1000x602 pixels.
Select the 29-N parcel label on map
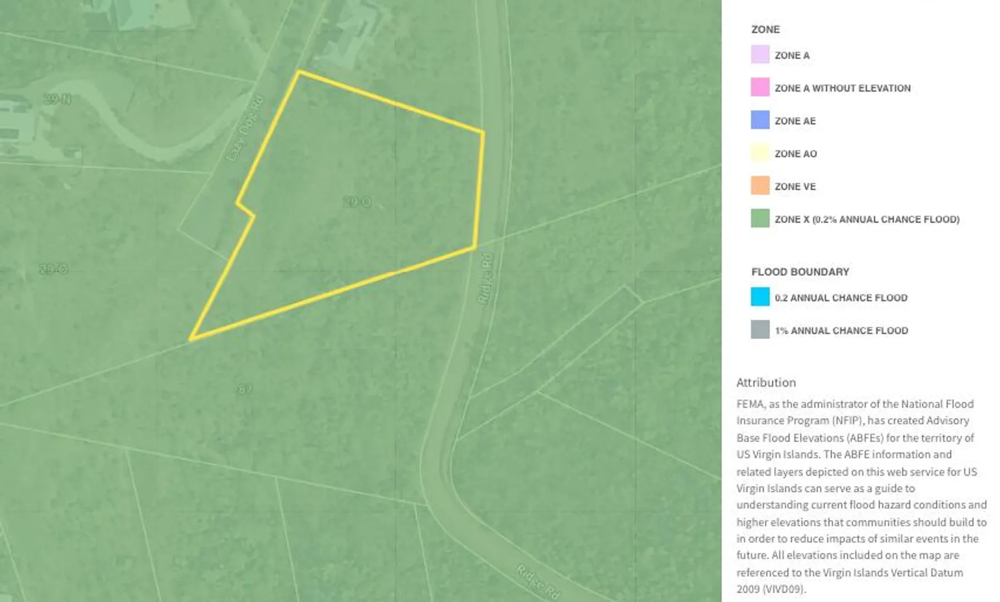(x=57, y=99)
